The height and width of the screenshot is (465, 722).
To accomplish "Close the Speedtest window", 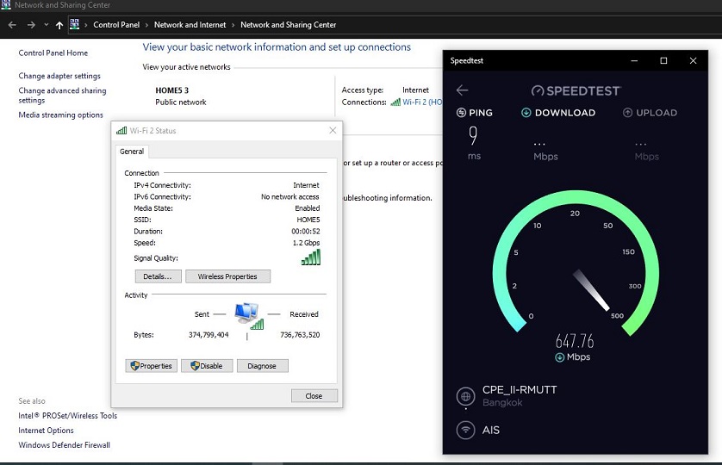I will click(693, 61).
